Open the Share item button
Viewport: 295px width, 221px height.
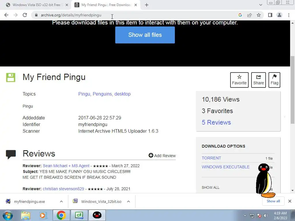(x=258, y=80)
